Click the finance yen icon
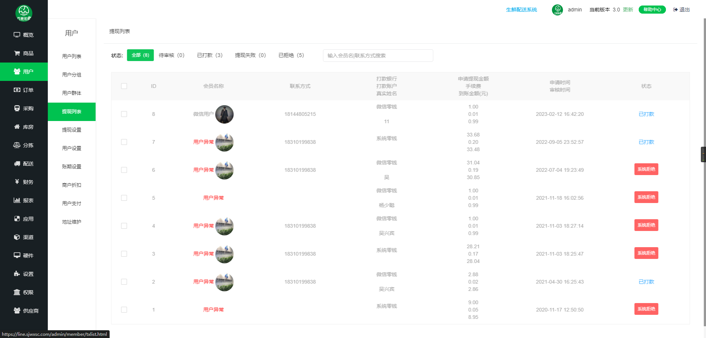 pyautogui.click(x=17, y=182)
